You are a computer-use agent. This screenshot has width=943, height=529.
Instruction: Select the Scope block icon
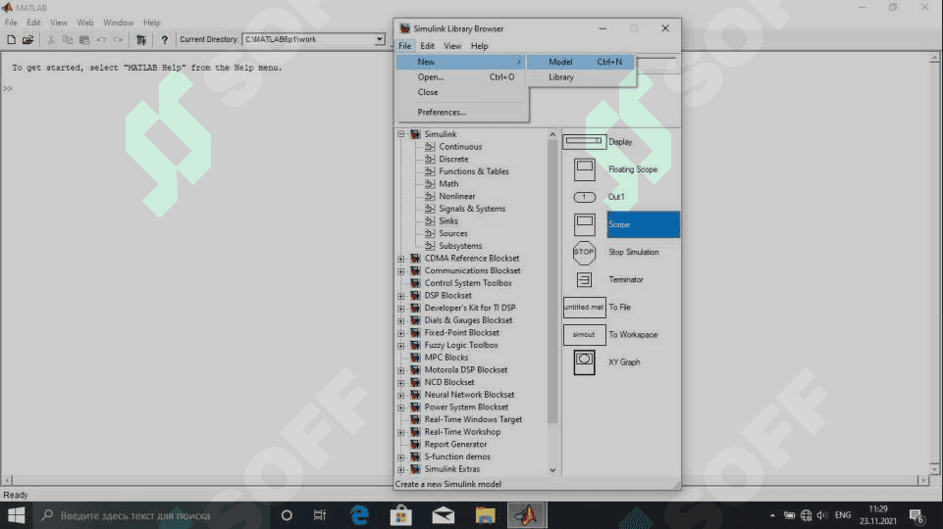click(x=584, y=224)
